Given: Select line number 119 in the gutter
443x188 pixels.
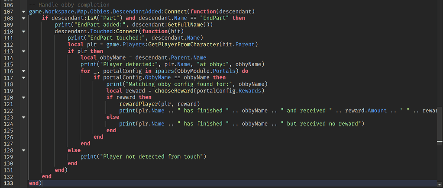Looking at the screenshot, I should coord(9,91).
